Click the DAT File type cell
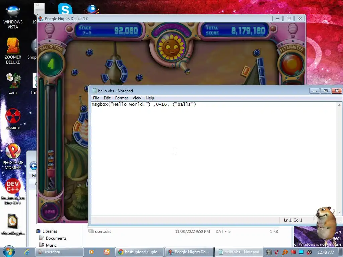The width and height of the screenshot is (343, 257). click(x=223, y=232)
